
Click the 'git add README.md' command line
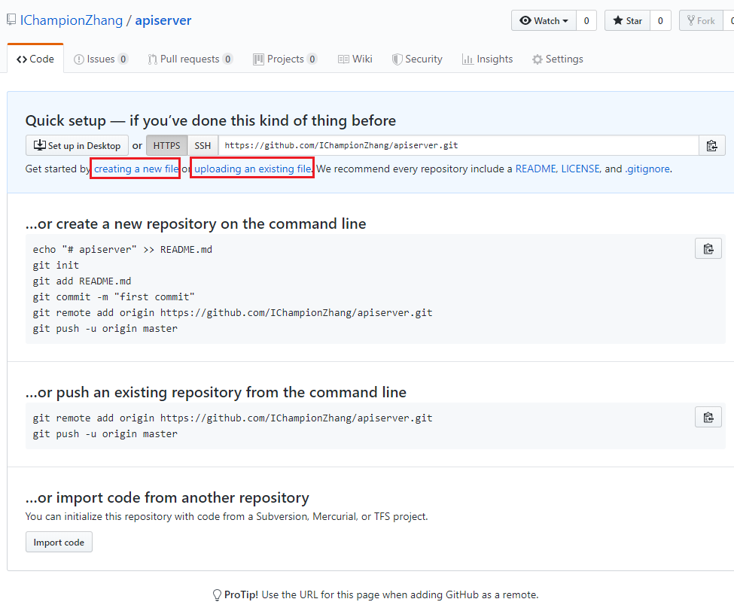click(x=82, y=281)
